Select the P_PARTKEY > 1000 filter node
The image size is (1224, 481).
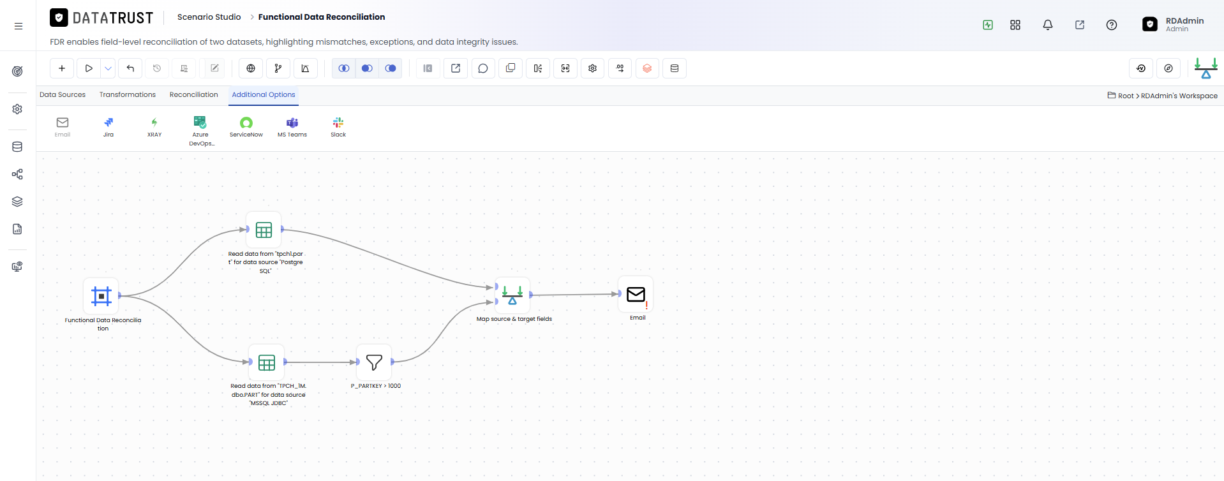pyautogui.click(x=374, y=362)
